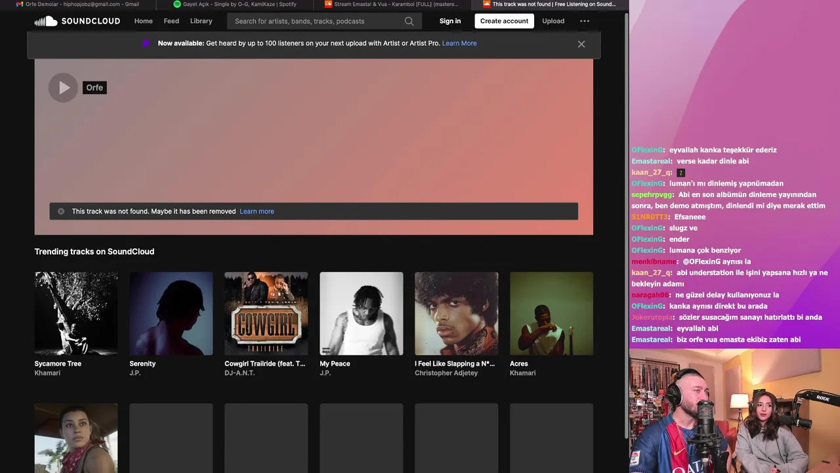
Task: Play the Orfe track
Action: [x=64, y=87]
